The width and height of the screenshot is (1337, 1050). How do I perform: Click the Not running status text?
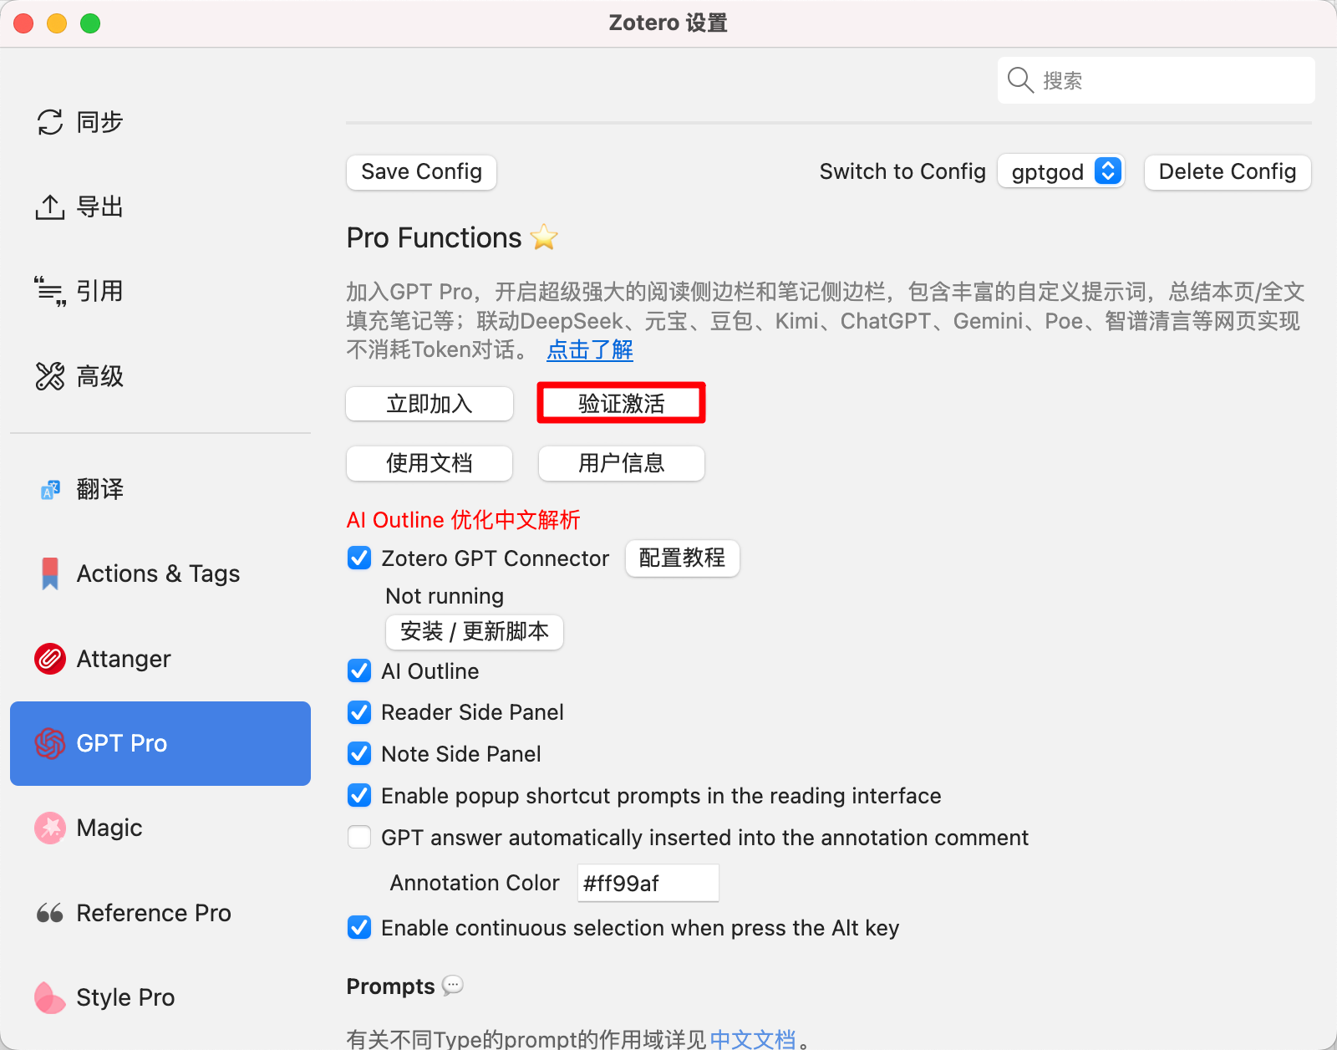(445, 596)
